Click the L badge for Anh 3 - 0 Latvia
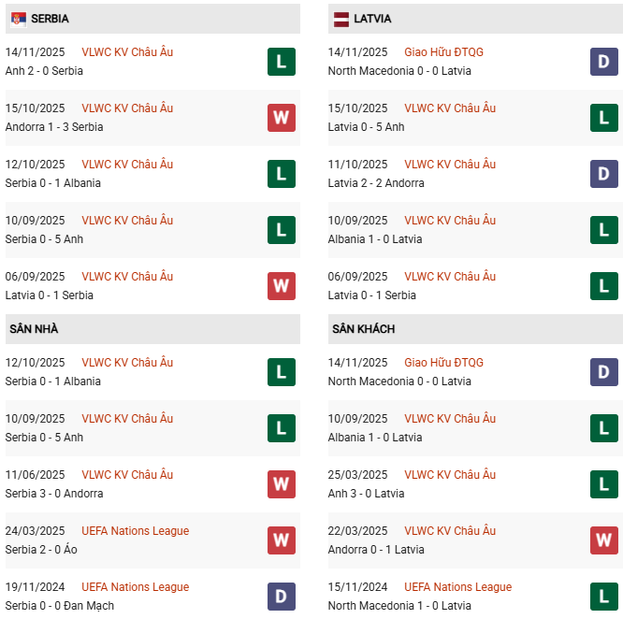This screenshot has width=623, height=619. pyautogui.click(x=604, y=484)
